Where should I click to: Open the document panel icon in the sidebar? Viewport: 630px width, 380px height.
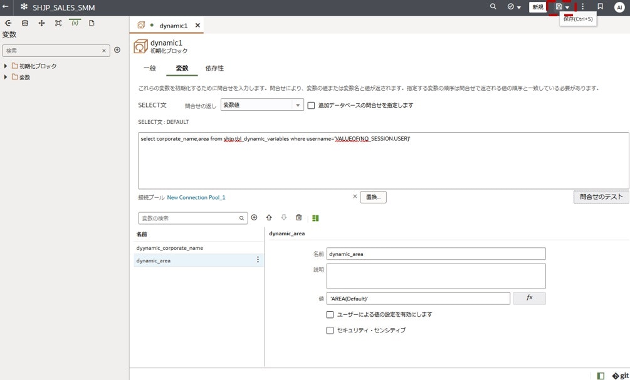click(x=92, y=23)
